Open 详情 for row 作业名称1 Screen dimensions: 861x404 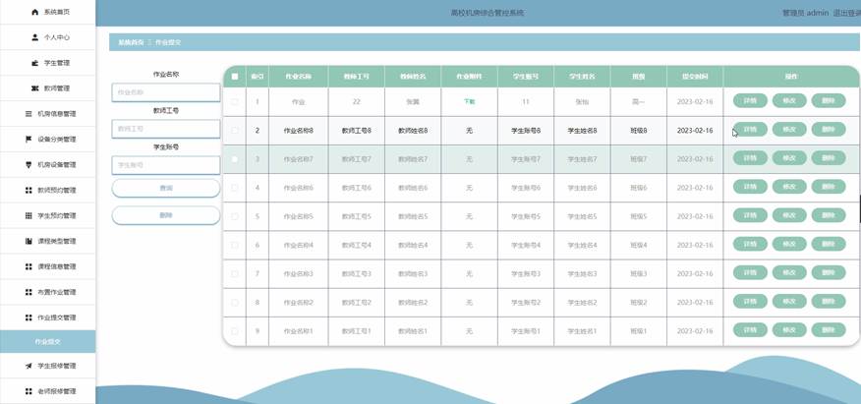pyautogui.click(x=750, y=330)
